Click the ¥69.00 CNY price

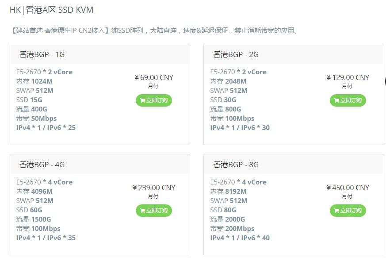tap(154, 77)
